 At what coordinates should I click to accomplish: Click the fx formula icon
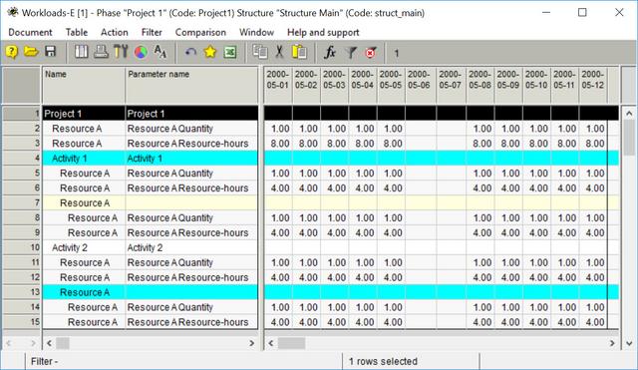pos(330,52)
